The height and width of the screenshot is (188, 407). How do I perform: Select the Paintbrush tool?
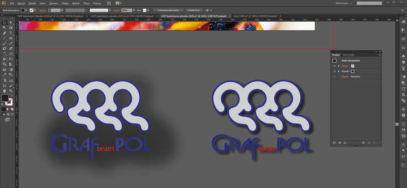(4, 43)
